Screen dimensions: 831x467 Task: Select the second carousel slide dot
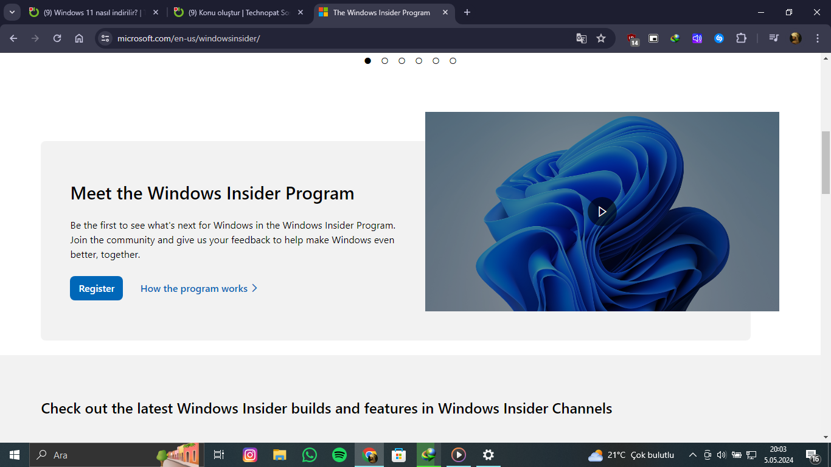385,61
